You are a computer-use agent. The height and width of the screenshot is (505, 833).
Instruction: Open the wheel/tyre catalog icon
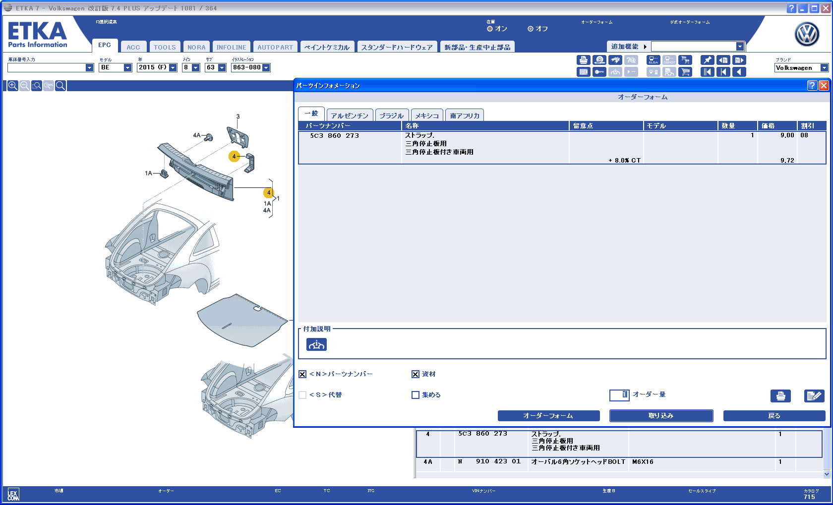599,60
